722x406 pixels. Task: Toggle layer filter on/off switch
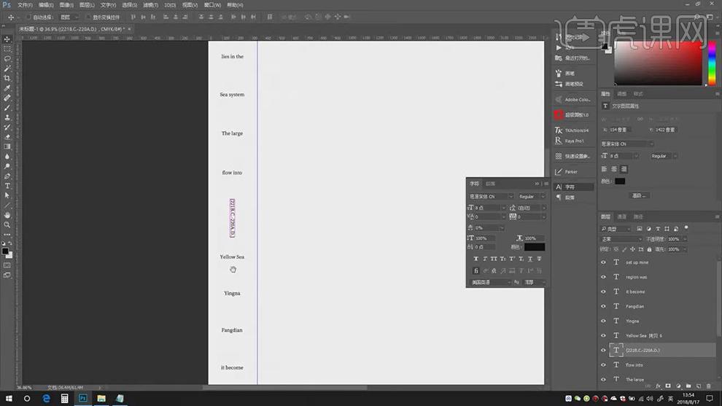[686, 228]
